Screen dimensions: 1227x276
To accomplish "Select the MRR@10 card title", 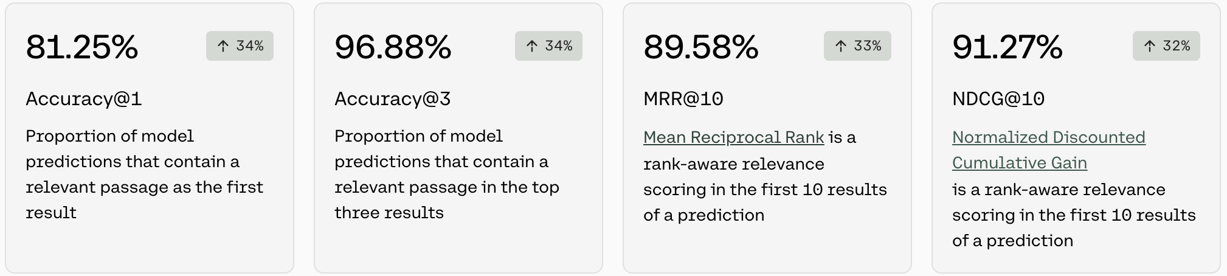I will 683,98.
